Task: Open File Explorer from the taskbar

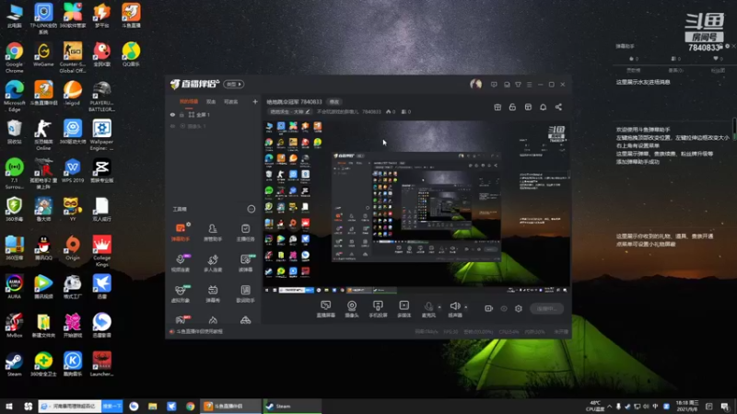Action: 153,406
